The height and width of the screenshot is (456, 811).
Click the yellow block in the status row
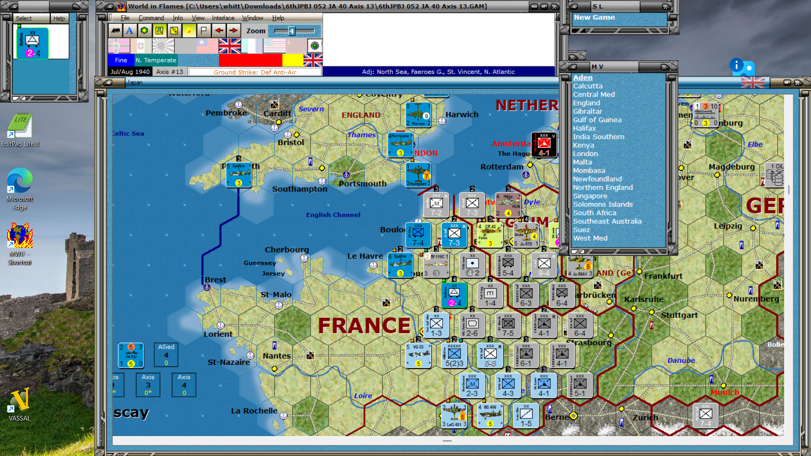point(293,60)
